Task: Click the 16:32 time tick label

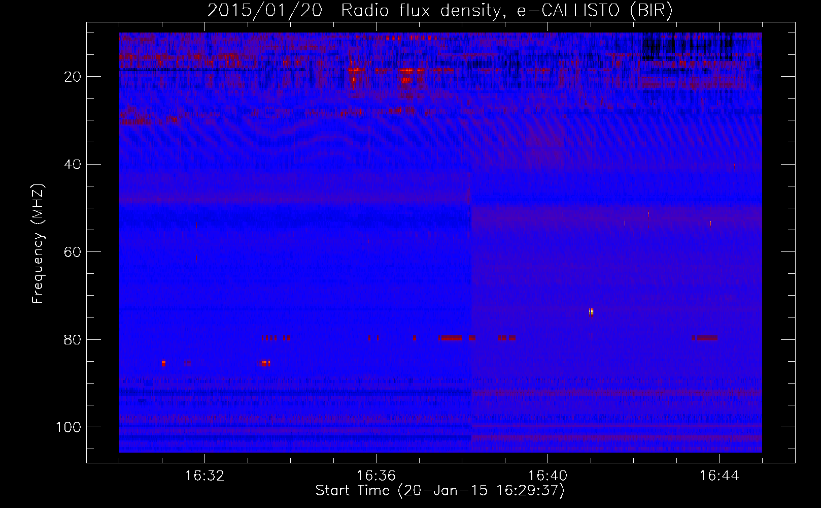Action: click(204, 476)
